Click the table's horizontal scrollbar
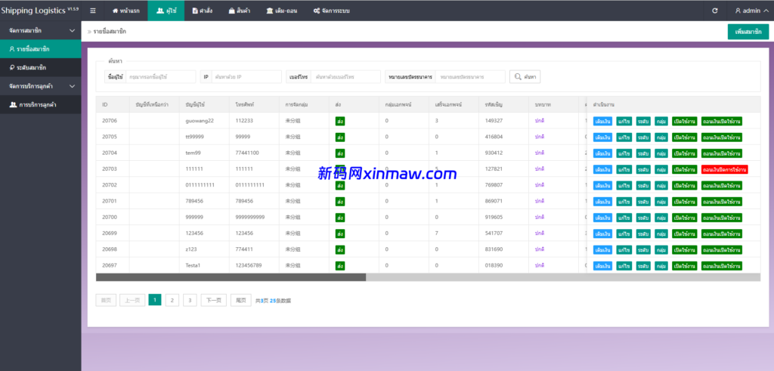 (x=231, y=277)
